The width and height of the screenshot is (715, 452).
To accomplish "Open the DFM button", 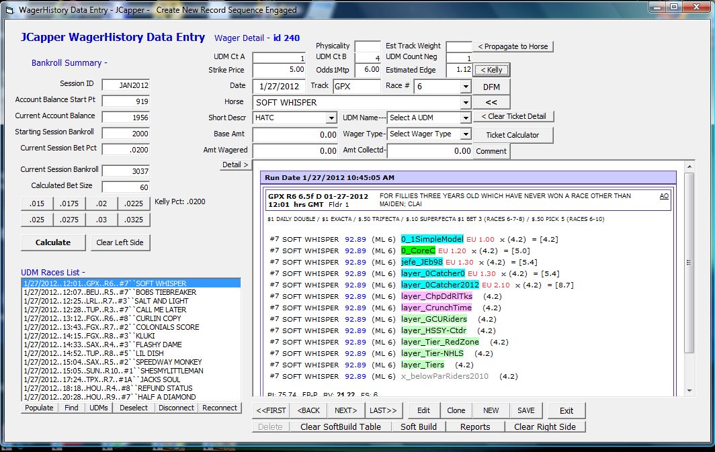I will click(x=491, y=87).
